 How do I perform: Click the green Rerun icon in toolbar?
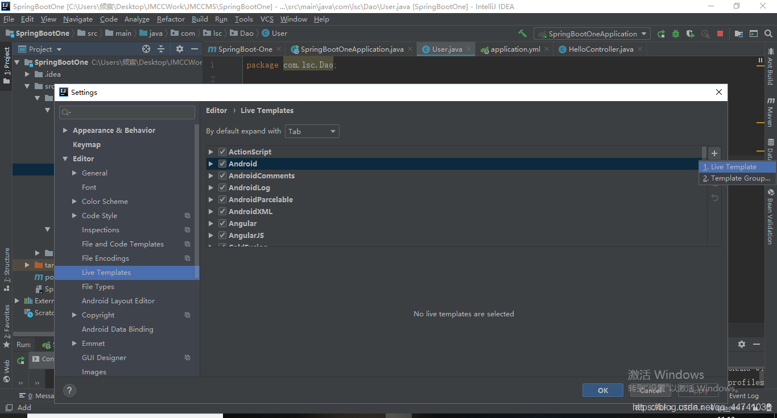pos(661,34)
